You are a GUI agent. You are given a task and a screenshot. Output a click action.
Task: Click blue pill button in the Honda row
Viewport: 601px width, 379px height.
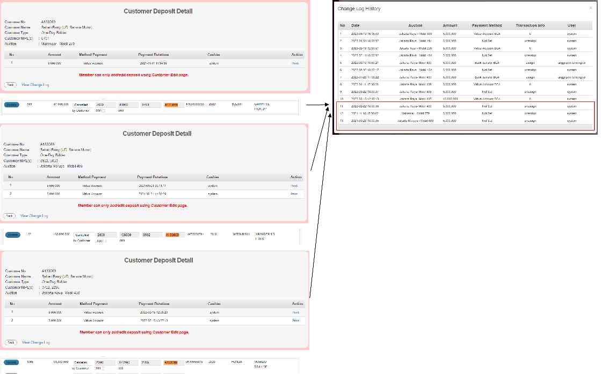11,362
